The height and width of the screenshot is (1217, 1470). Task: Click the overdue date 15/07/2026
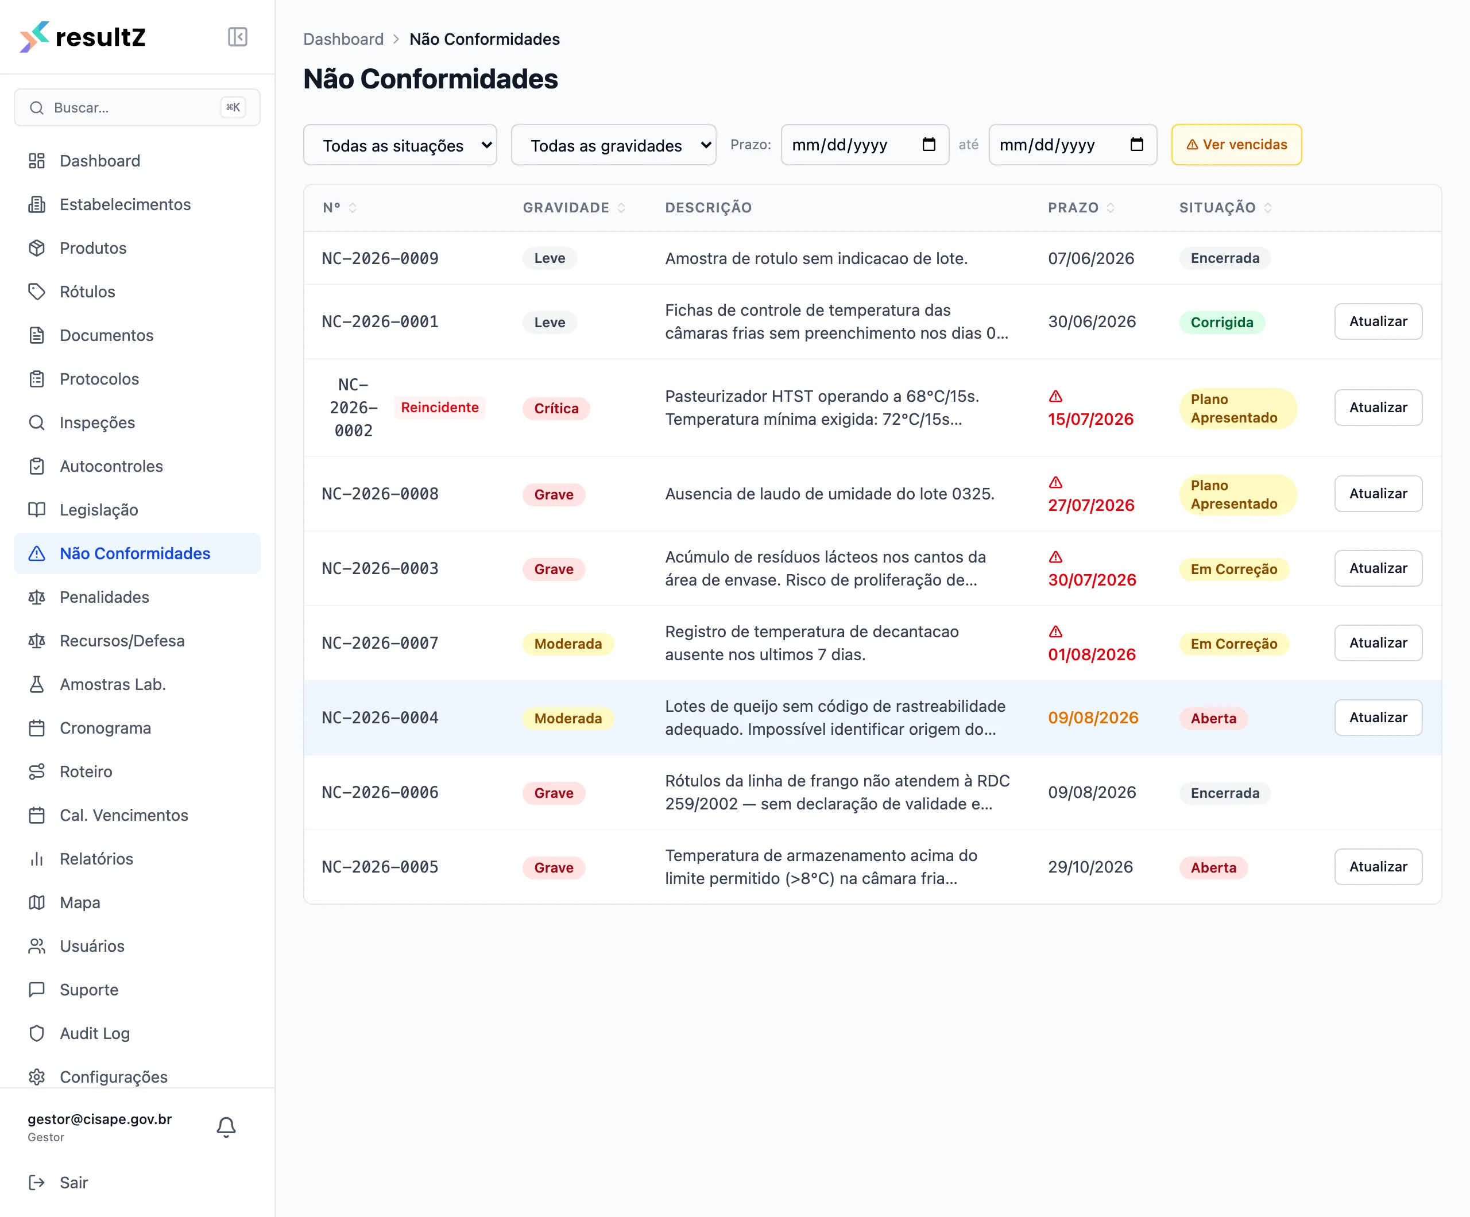point(1090,419)
